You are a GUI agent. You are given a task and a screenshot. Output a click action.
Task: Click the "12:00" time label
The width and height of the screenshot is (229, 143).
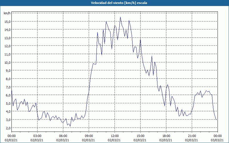[115, 136]
